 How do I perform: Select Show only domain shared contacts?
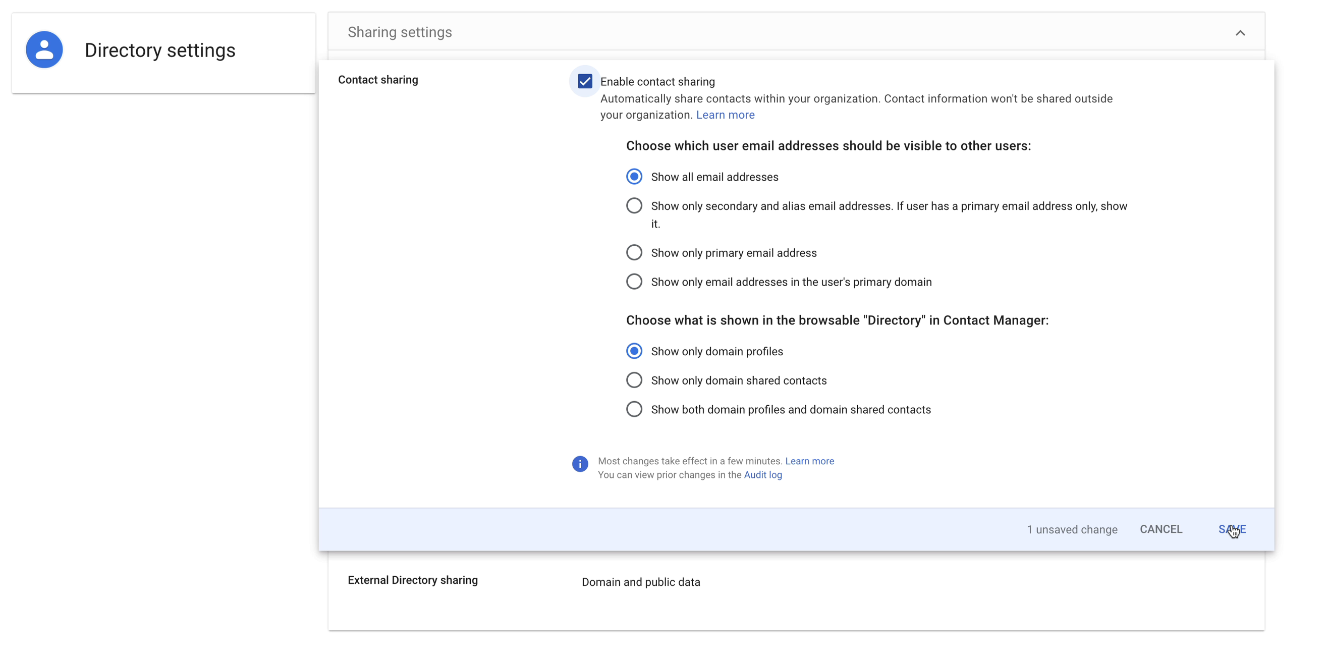(x=634, y=380)
